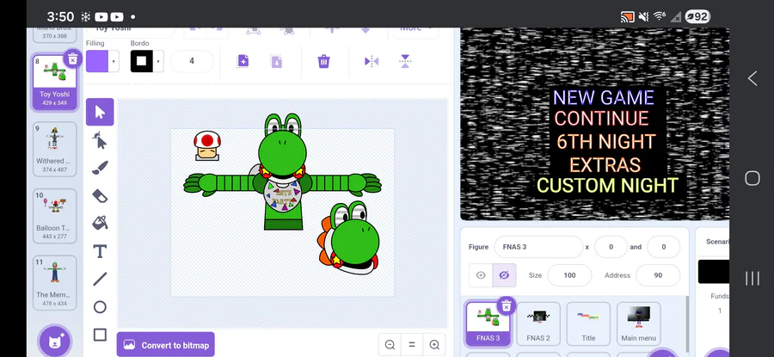Select the FNAS 2 sprite
Screen dimensions: 774x357
click(x=538, y=323)
